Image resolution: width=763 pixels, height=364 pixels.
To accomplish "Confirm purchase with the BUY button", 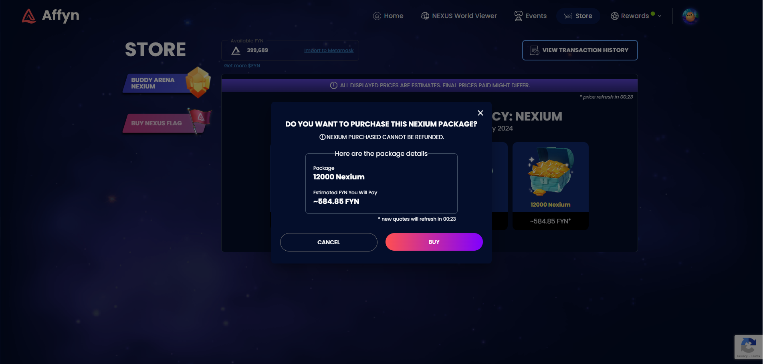I will pos(434,242).
